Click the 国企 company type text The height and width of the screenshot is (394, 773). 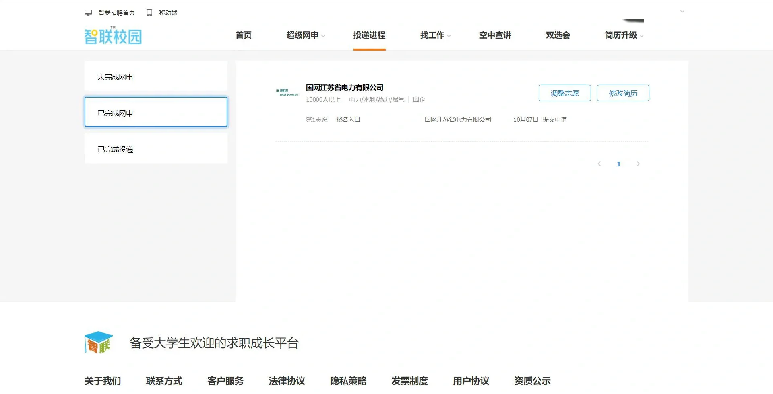(419, 100)
